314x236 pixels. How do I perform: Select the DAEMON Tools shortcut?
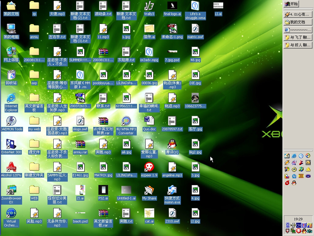pos(11,124)
